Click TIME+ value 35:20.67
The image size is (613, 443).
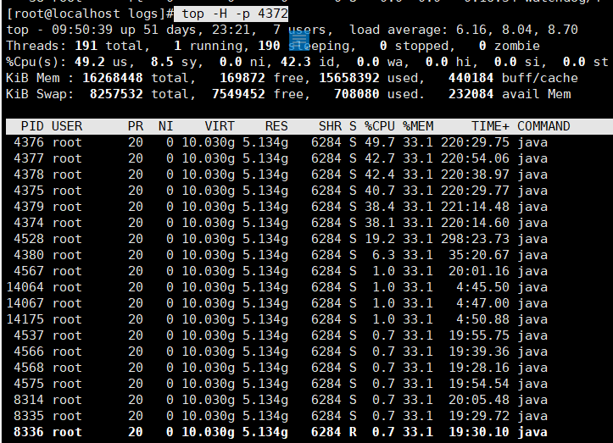tap(479, 255)
